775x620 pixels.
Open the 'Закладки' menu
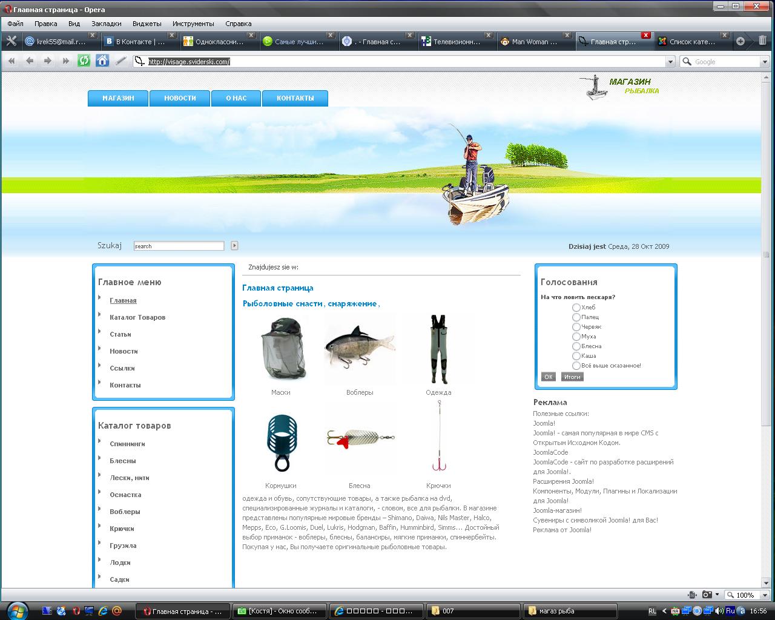106,24
